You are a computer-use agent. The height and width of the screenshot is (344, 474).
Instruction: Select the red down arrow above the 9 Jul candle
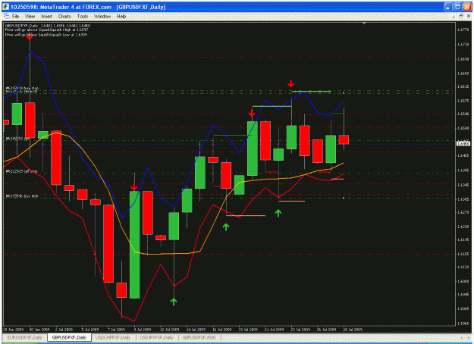point(134,186)
